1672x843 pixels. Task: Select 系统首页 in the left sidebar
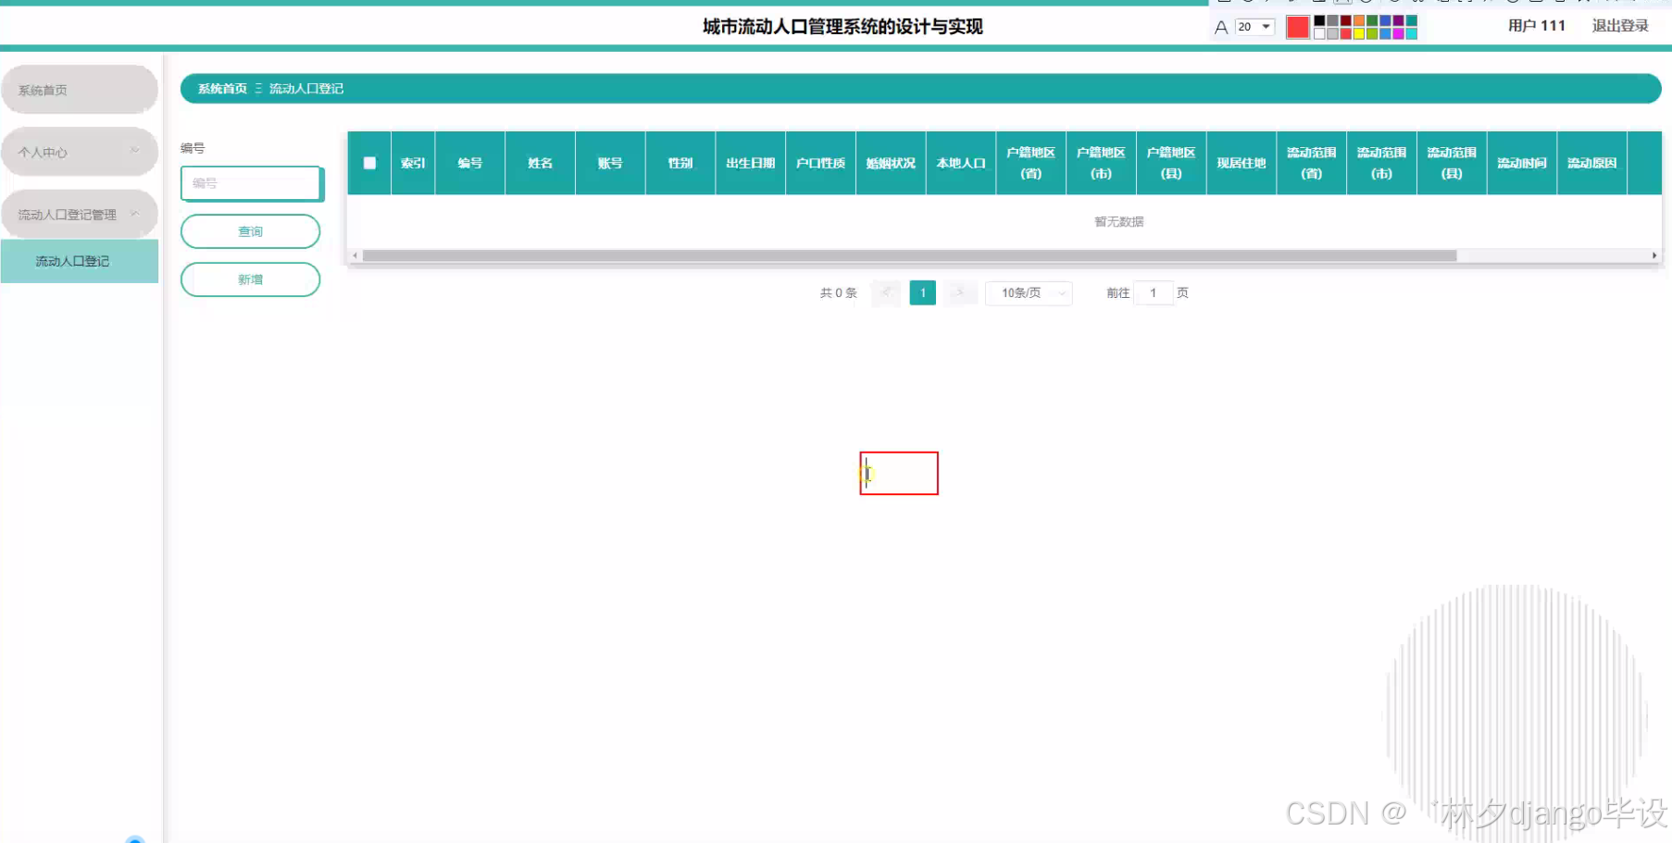[x=80, y=89]
